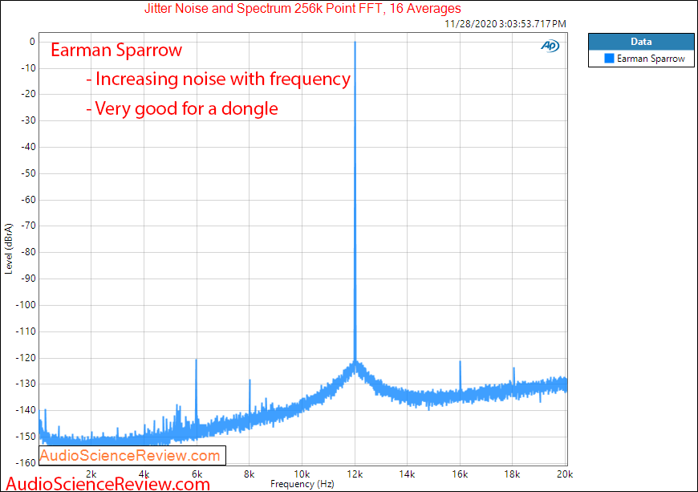Viewport: 698px width, 492px height.
Task: Click the -60 level axis tick label
Action: [28, 200]
